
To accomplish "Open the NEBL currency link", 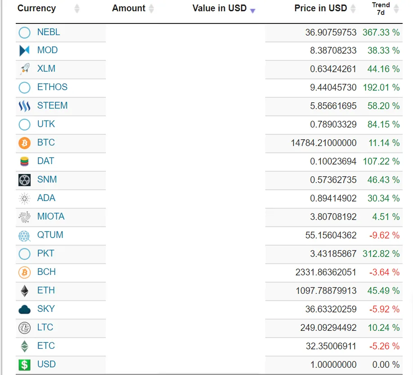I will pos(49,32).
